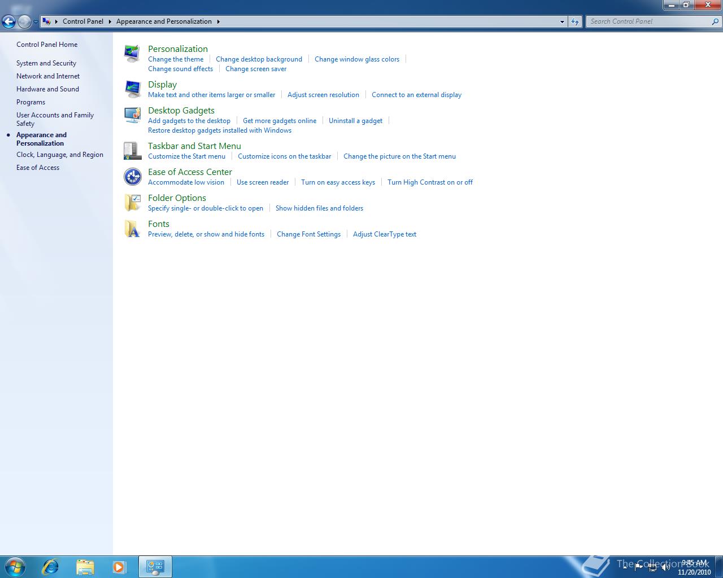Click the Taskbar and Start Menu icon

(x=132, y=151)
